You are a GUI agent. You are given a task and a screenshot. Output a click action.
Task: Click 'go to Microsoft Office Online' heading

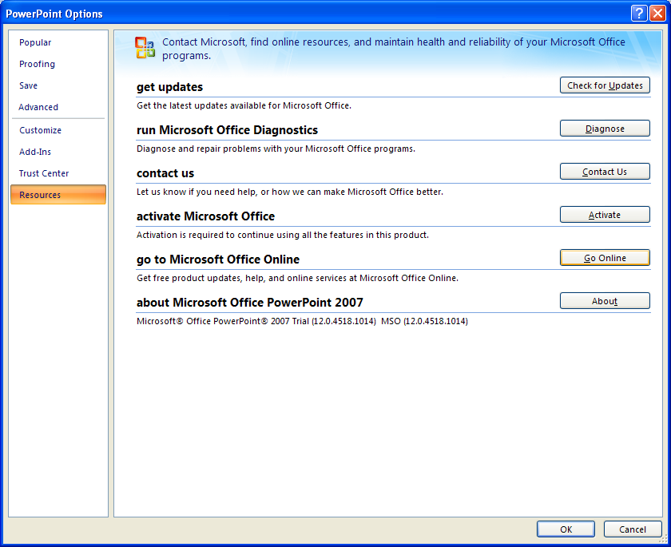point(218,260)
